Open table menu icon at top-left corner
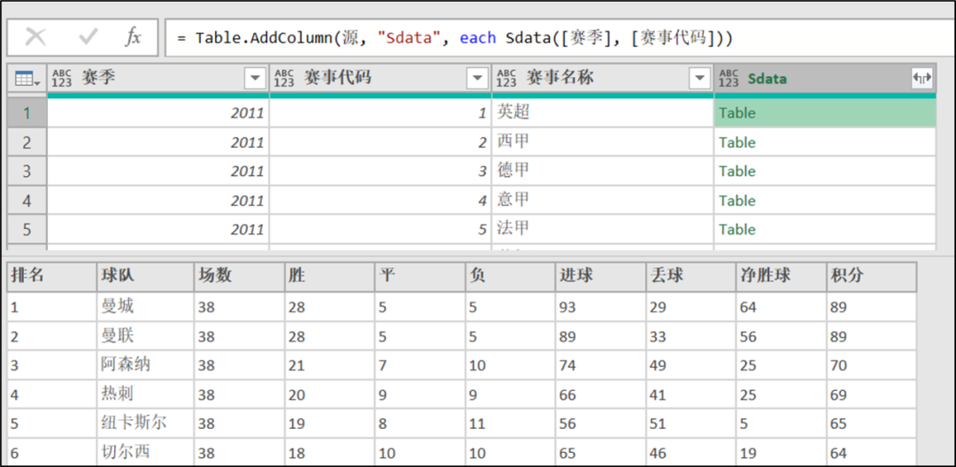 click(x=27, y=79)
